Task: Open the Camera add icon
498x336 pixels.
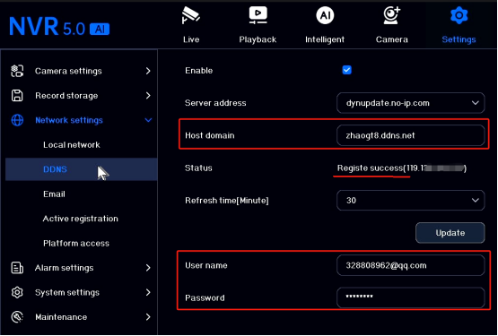Action: tap(391, 15)
